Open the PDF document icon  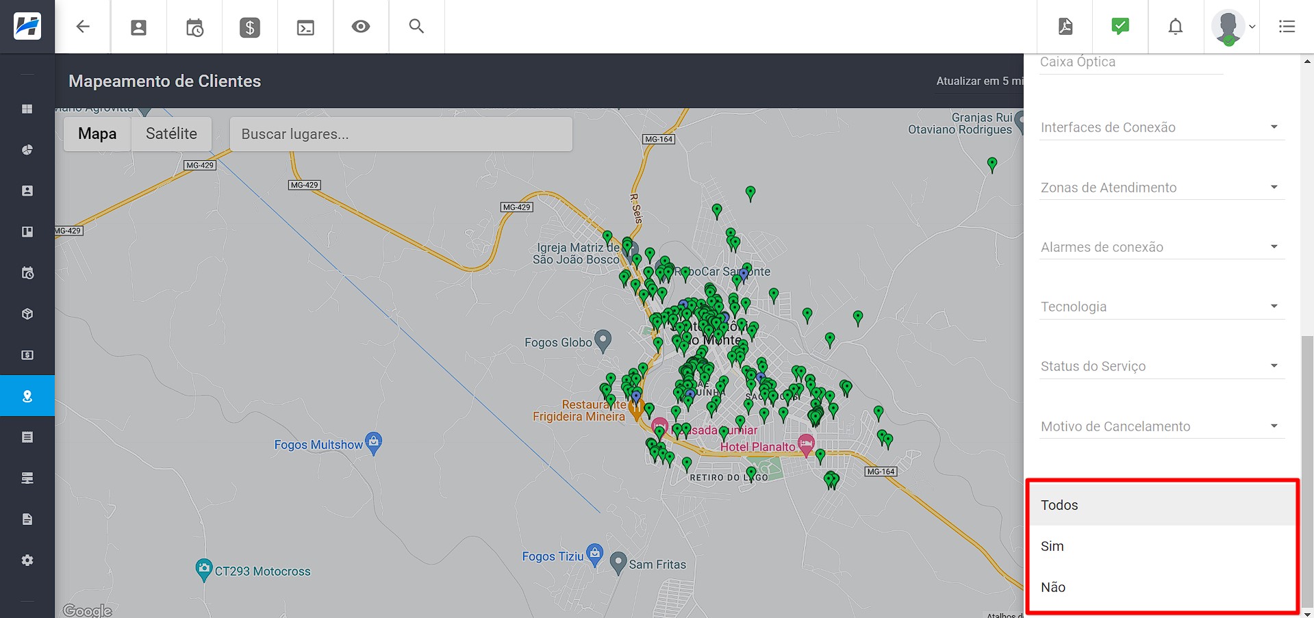[x=1065, y=27]
